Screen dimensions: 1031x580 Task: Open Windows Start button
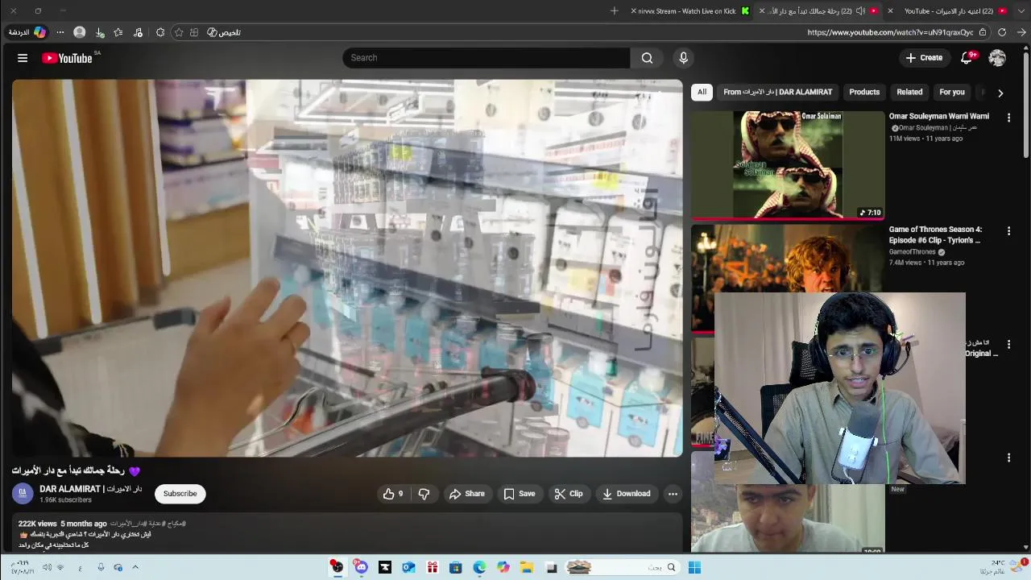[x=694, y=567]
